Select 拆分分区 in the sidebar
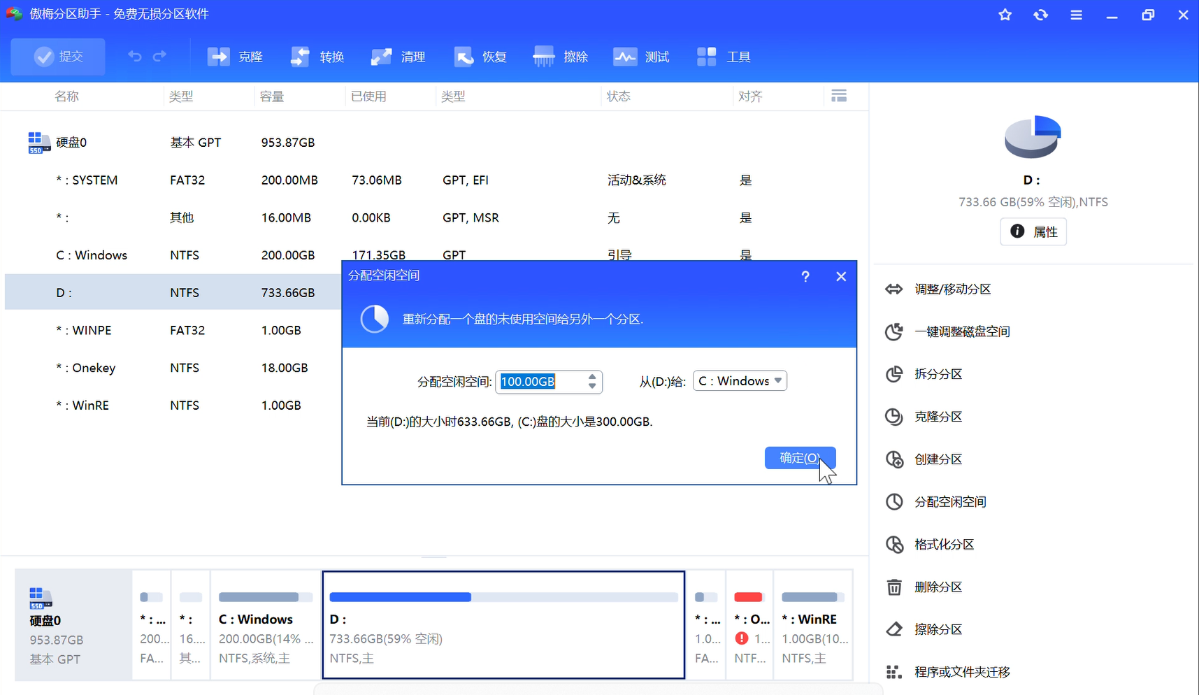Image resolution: width=1199 pixels, height=695 pixels. click(x=924, y=374)
